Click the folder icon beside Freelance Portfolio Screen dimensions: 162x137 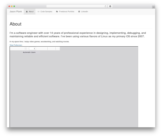coord(57,12)
